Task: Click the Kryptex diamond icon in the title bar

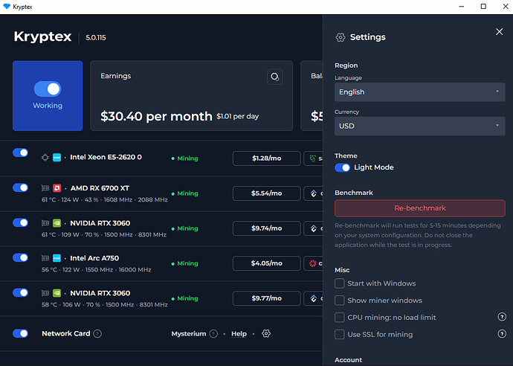Action: pos(7,7)
